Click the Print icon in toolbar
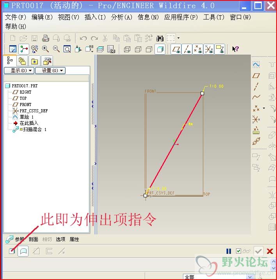 46,38
